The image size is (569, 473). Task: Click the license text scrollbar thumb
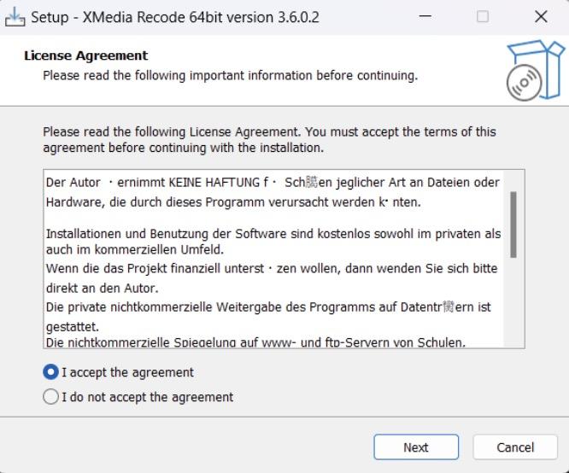513,225
